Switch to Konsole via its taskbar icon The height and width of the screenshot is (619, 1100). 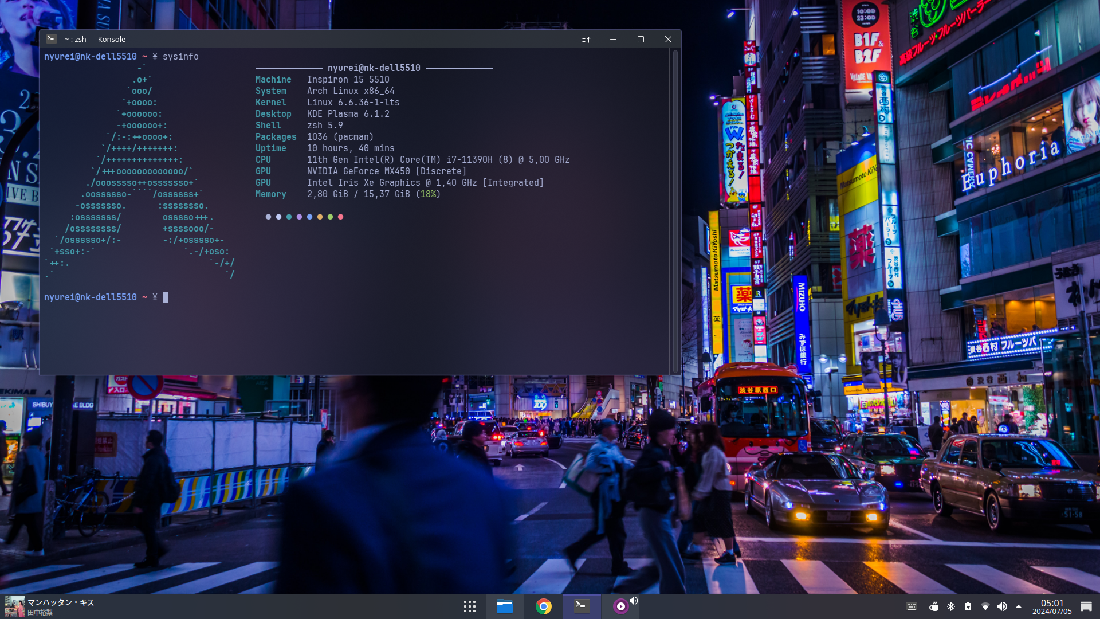(582, 606)
